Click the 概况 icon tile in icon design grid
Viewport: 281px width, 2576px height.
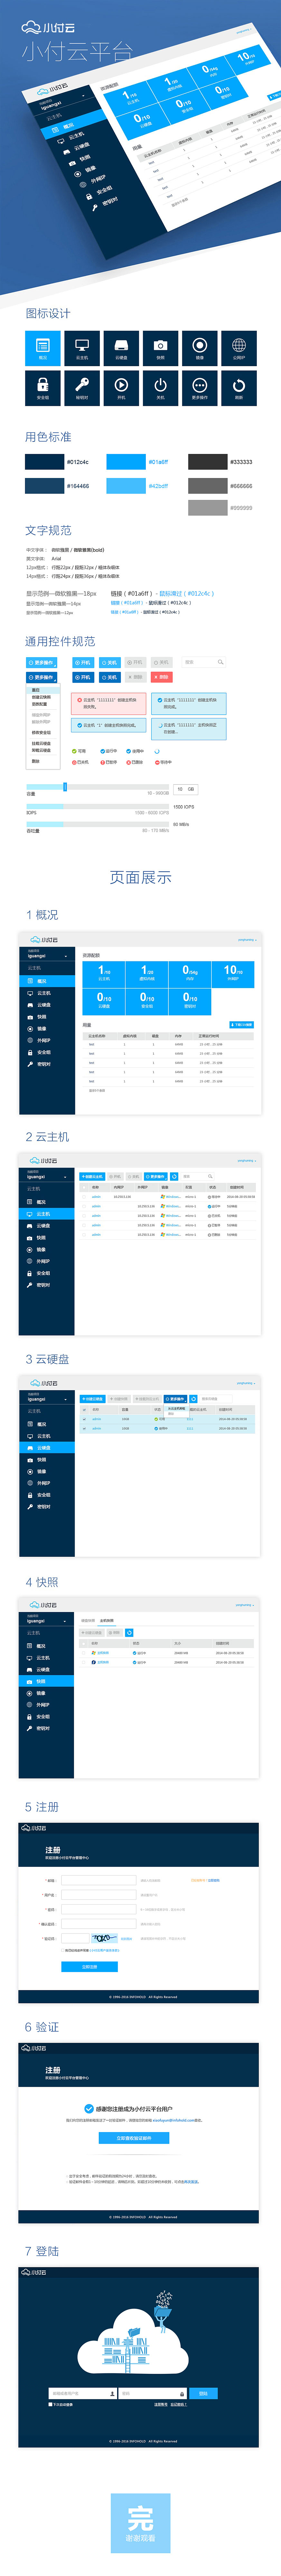tap(43, 348)
